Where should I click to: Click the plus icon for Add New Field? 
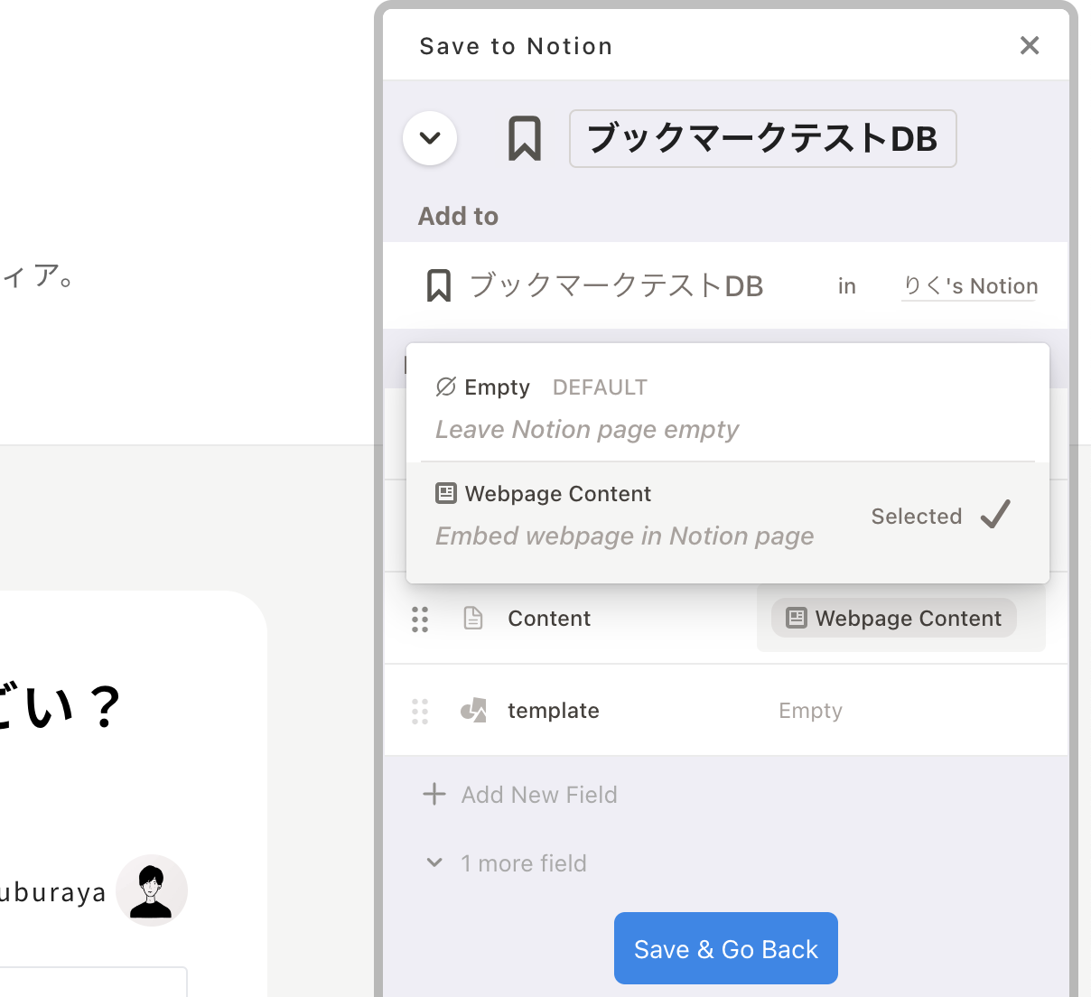(x=434, y=794)
